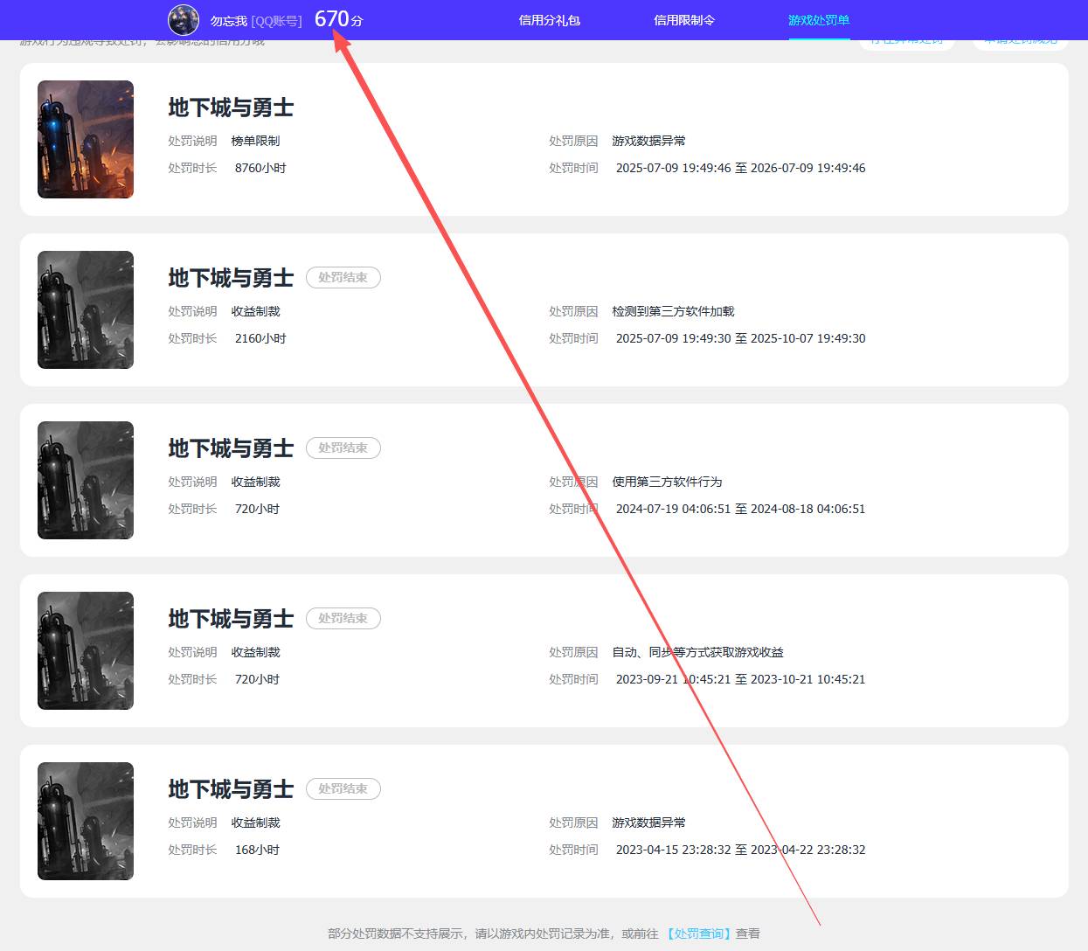
Task: Click the user avatar in the header
Action: pyautogui.click(x=184, y=19)
